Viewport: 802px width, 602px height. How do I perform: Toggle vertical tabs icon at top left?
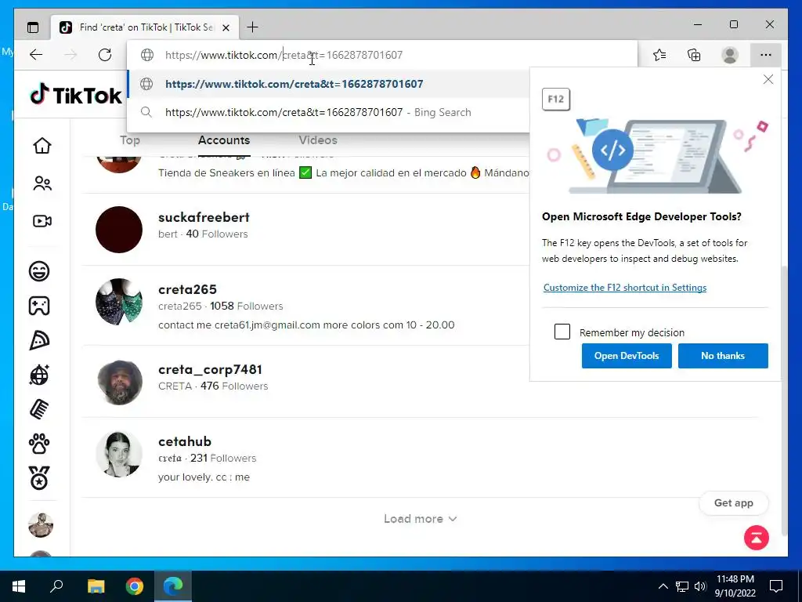click(33, 27)
